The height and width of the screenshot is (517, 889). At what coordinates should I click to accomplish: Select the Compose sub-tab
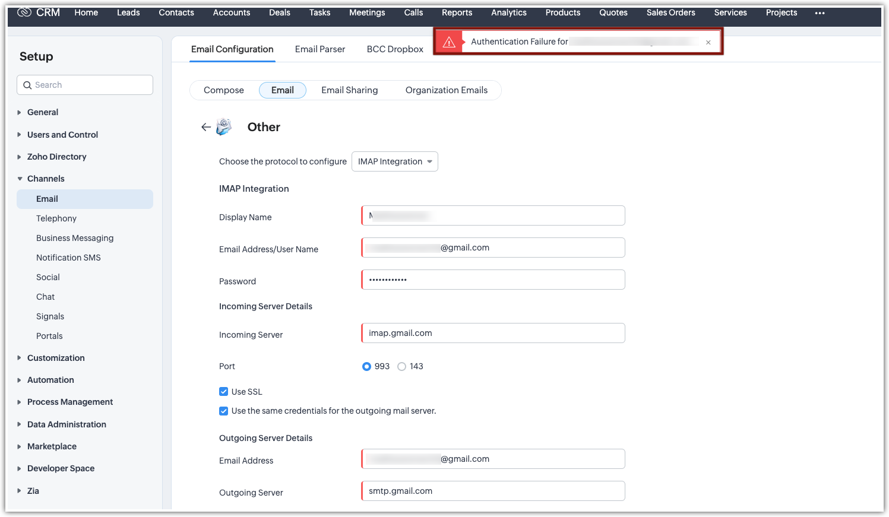224,90
